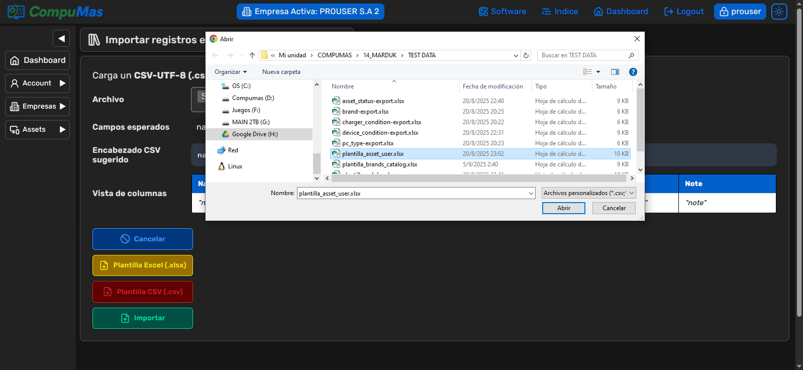The height and width of the screenshot is (370, 803).
Task: Open the Software menu in top navigation
Action: tap(503, 12)
